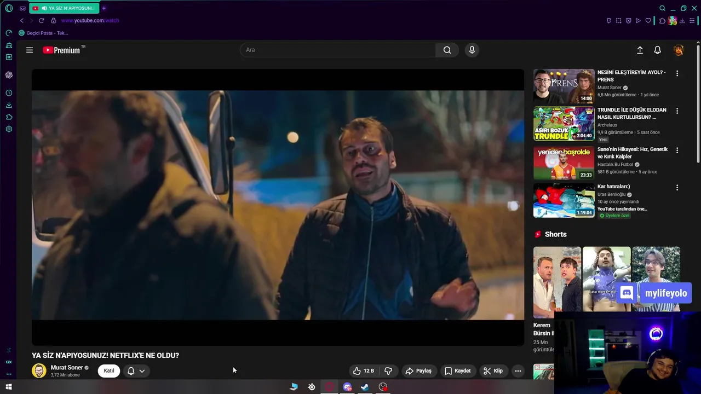Open Murat Soner channel avatar
701x394 pixels.
click(x=39, y=370)
